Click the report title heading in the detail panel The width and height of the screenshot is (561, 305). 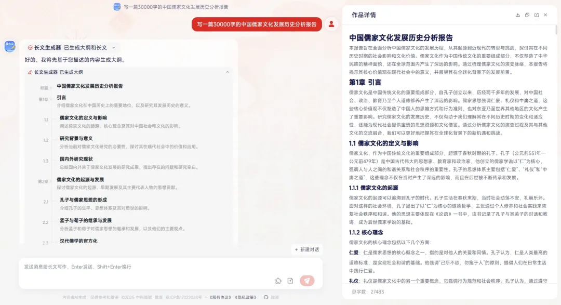pyautogui.click(x=400, y=37)
